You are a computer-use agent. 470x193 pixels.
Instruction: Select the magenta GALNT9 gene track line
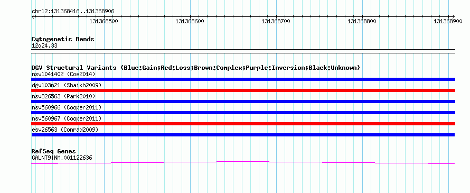tap(243, 162)
